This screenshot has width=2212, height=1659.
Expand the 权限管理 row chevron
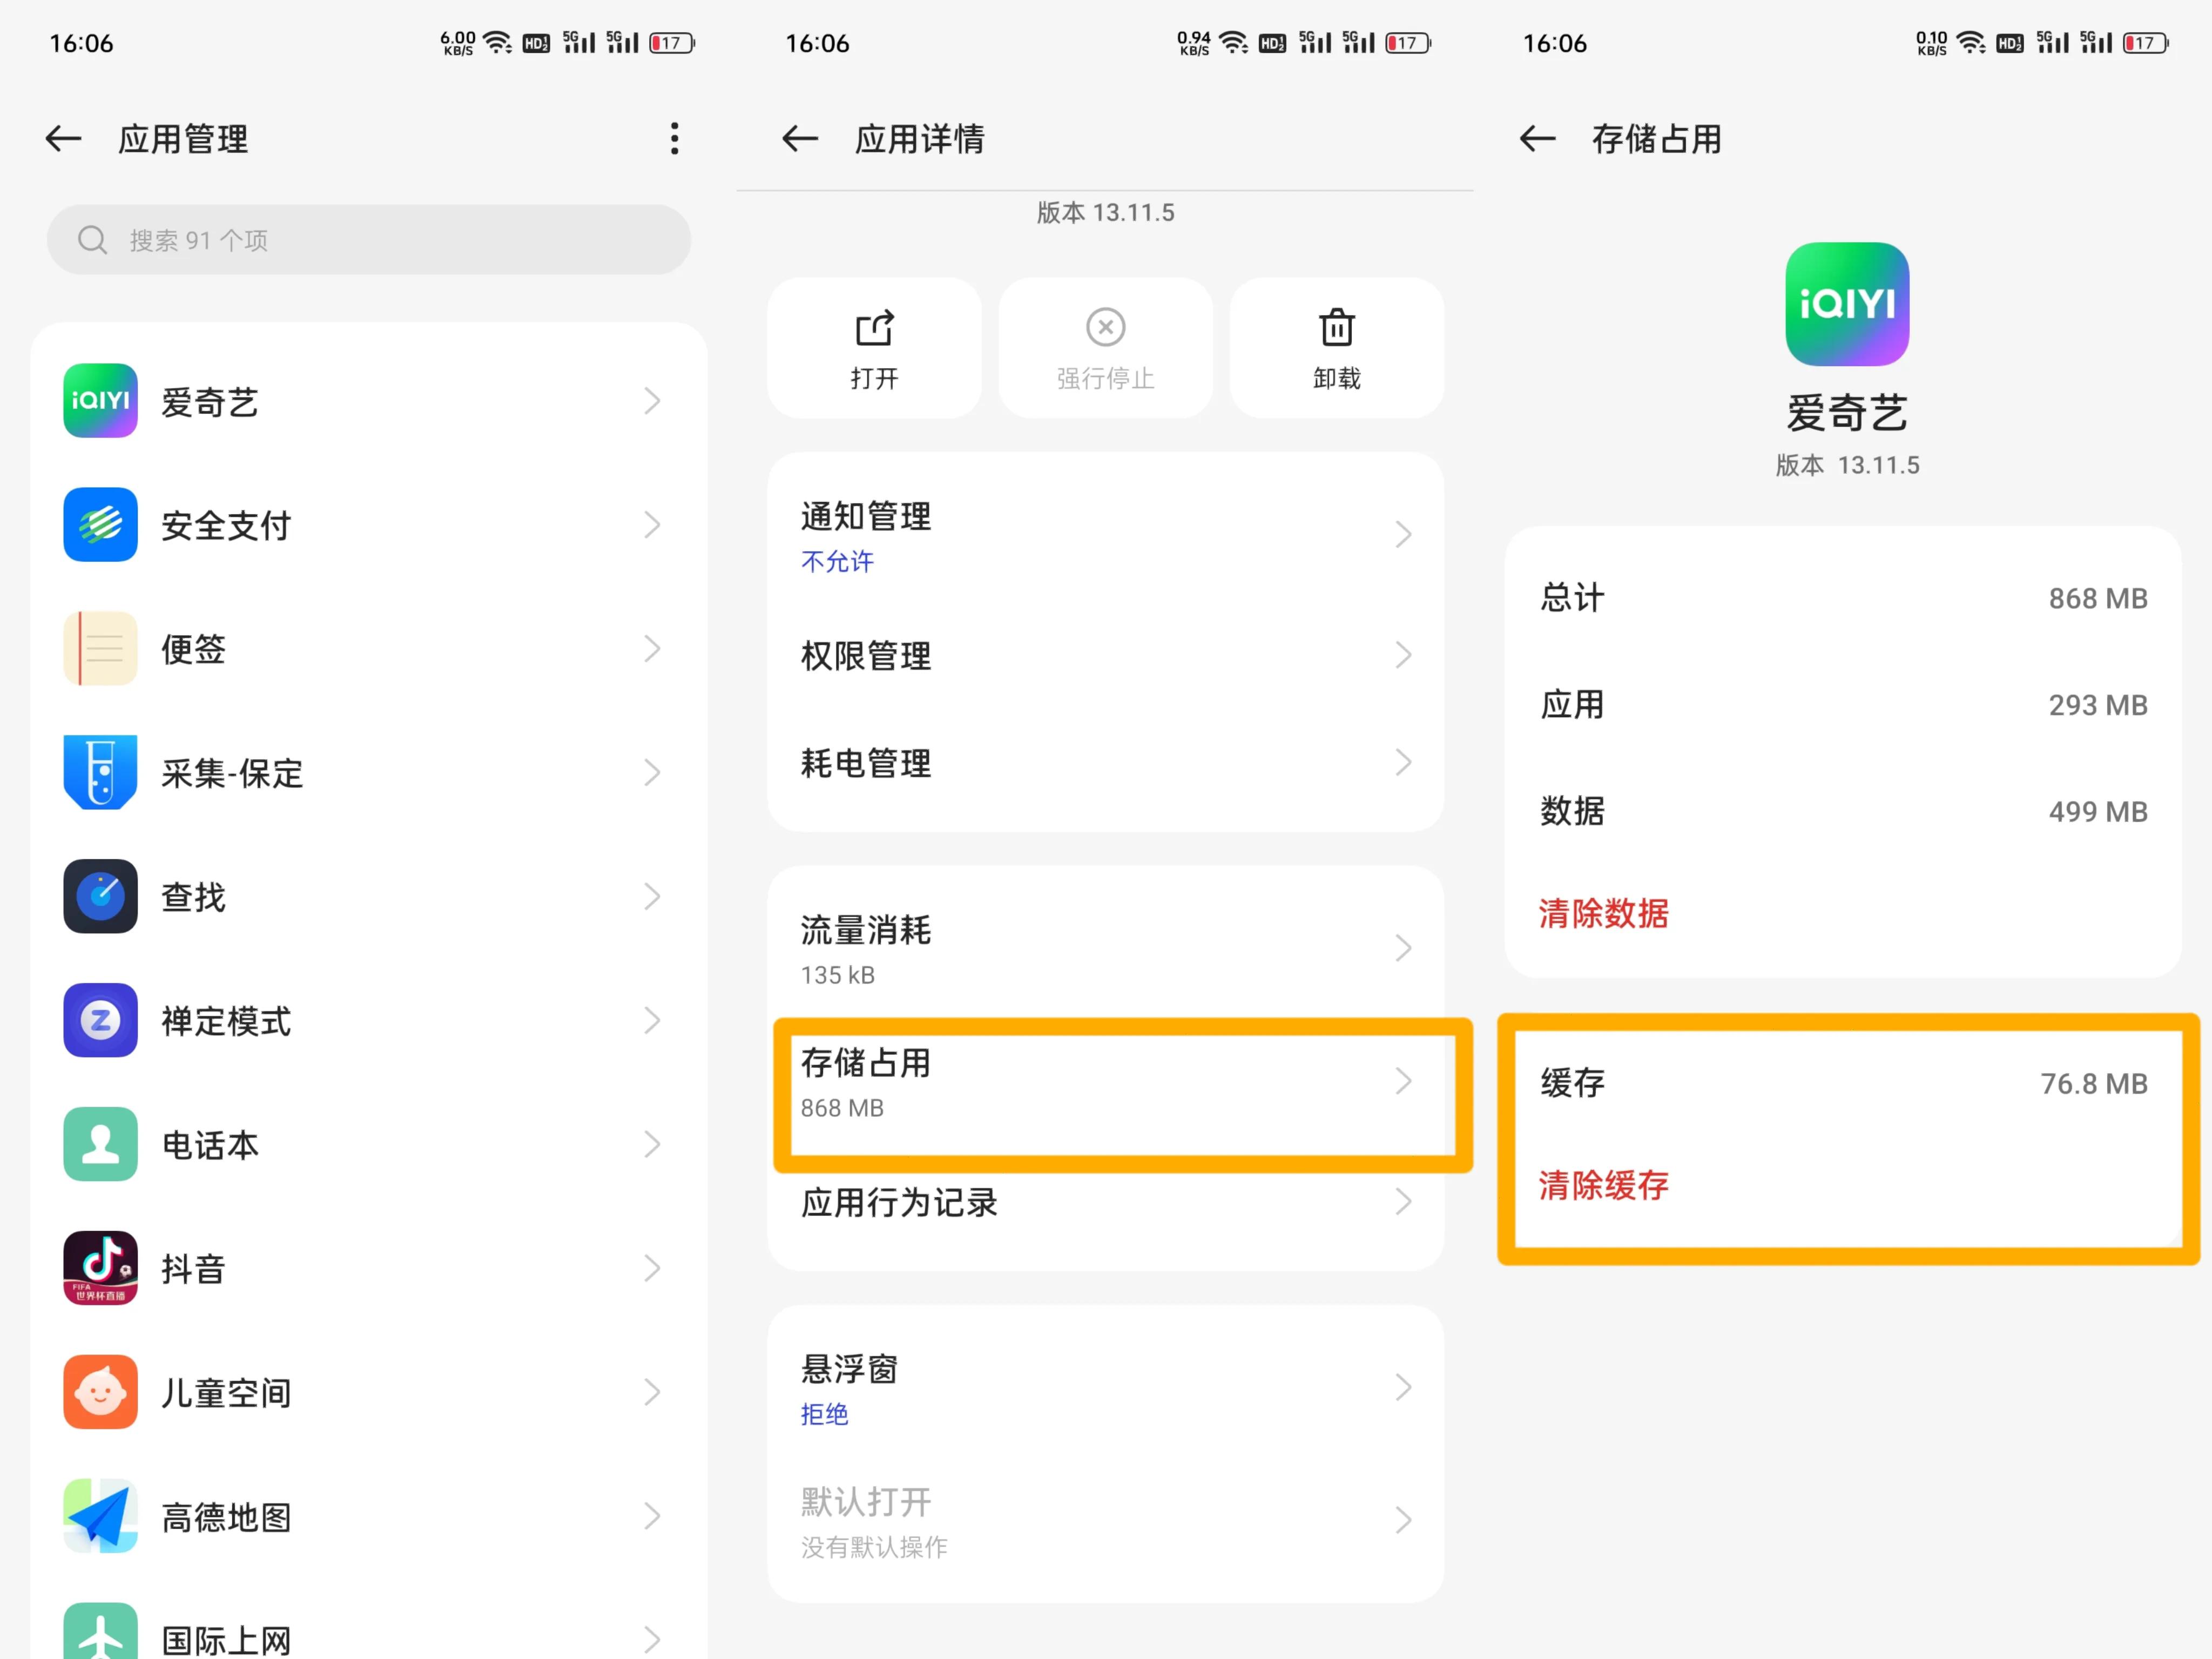(1405, 655)
